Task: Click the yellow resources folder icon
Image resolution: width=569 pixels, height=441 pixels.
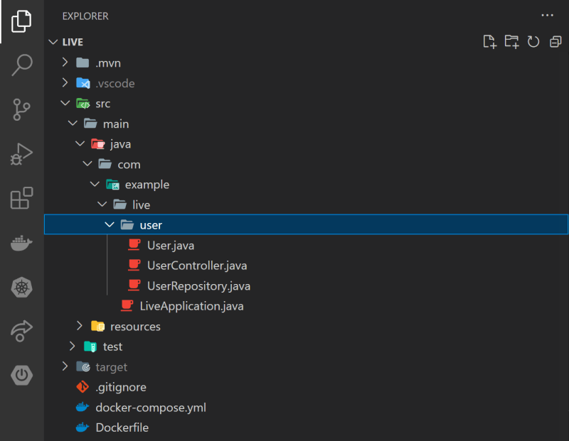Action: click(97, 326)
